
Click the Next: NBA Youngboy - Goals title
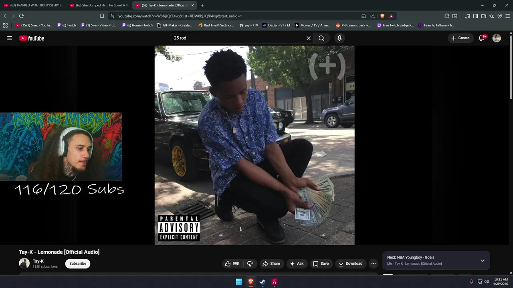[411, 258]
